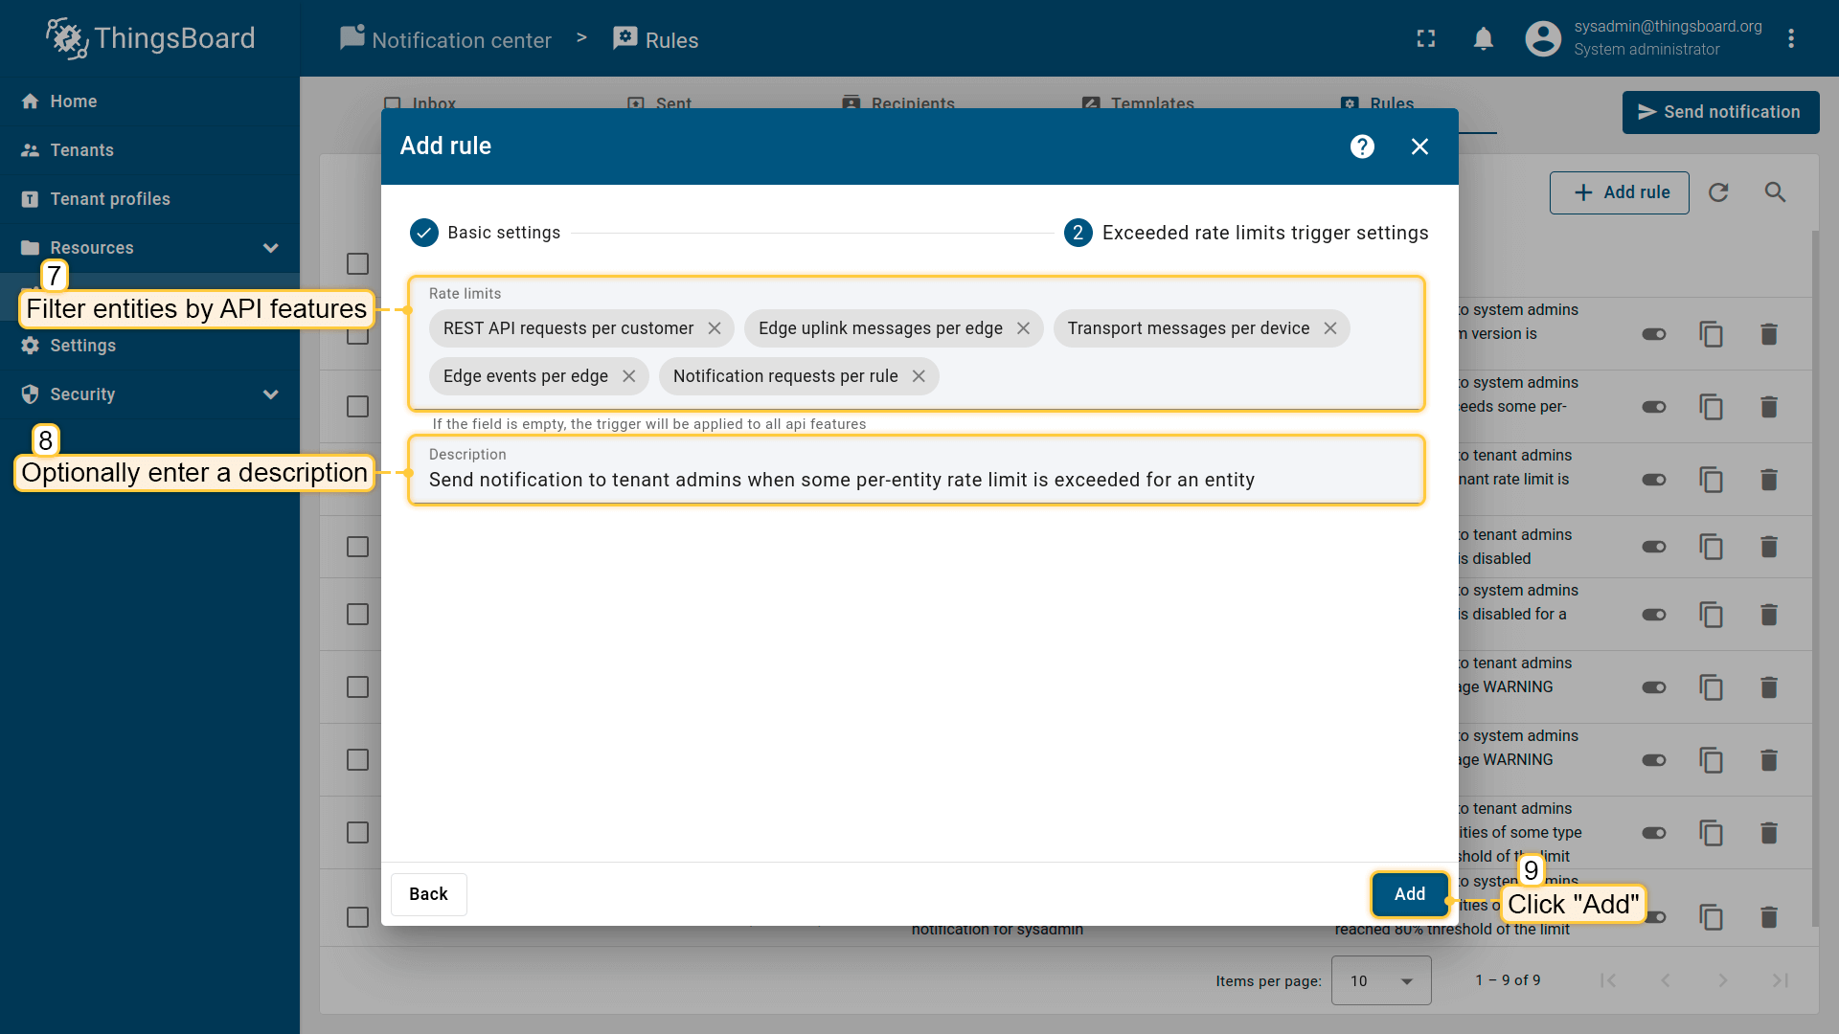Click the Add button
Image resolution: width=1839 pixels, height=1034 pixels.
(x=1409, y=893)
